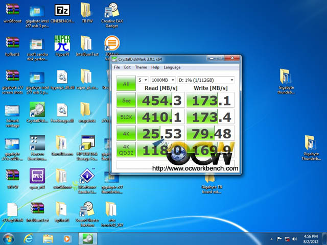This screenshot has height=245, width=327.
Task: Launch HP USB Disk Storage Format tool
Action: [88, 143]
